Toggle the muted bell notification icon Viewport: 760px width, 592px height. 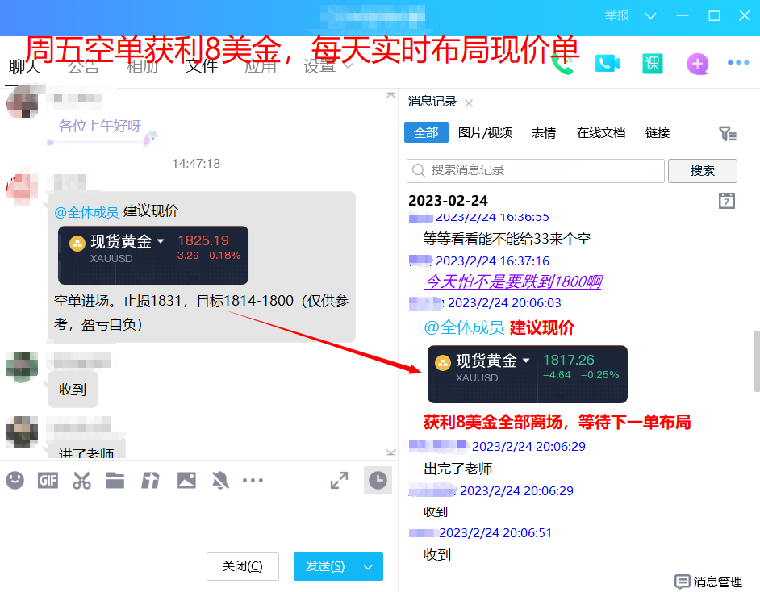coord(220,481)
